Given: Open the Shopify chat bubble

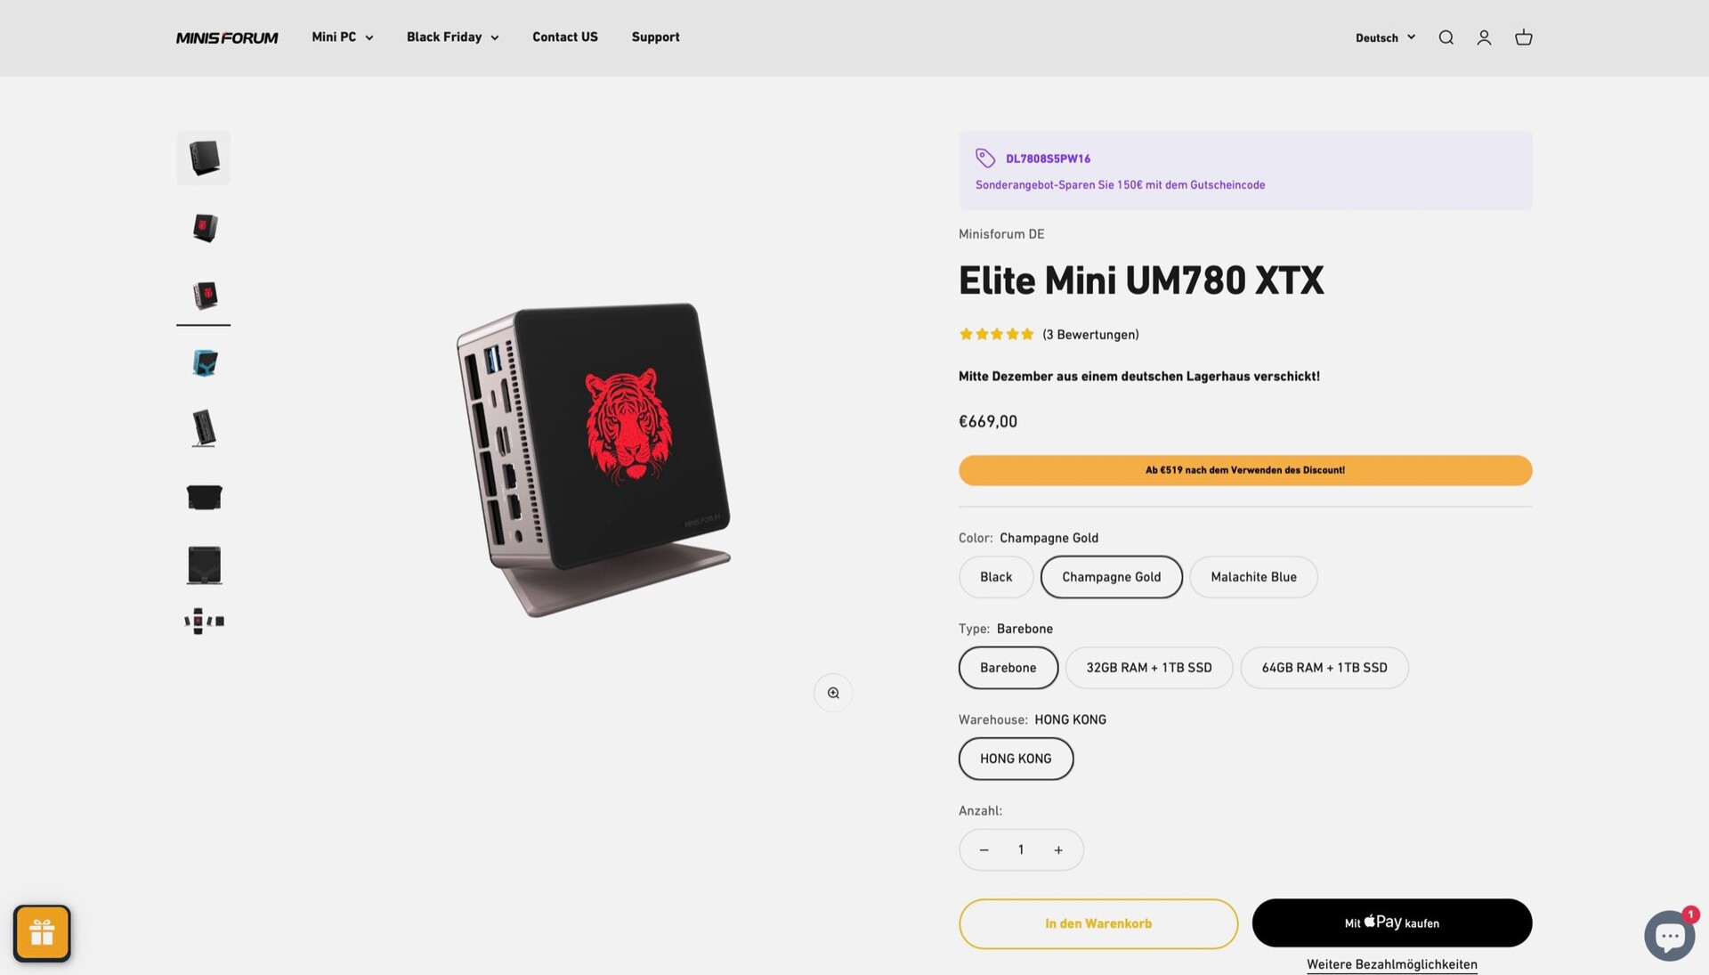Looking at the screenshot, I should (1670, 935).
